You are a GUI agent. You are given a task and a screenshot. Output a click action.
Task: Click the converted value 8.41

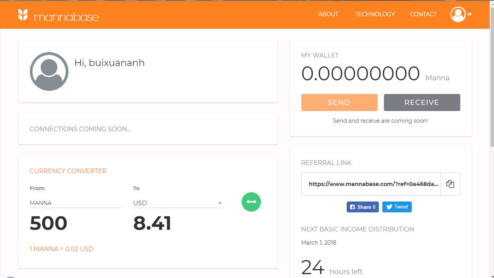point(152,223)
